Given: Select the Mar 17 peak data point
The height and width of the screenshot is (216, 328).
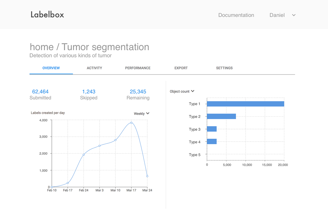Looking at the screenshot, I should coord(131,123).
